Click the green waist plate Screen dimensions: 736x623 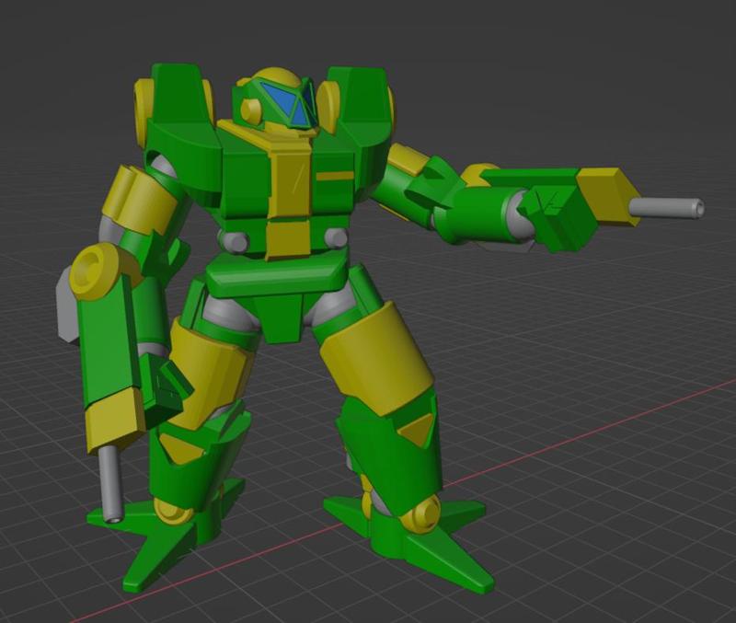[x=276, y=276]
